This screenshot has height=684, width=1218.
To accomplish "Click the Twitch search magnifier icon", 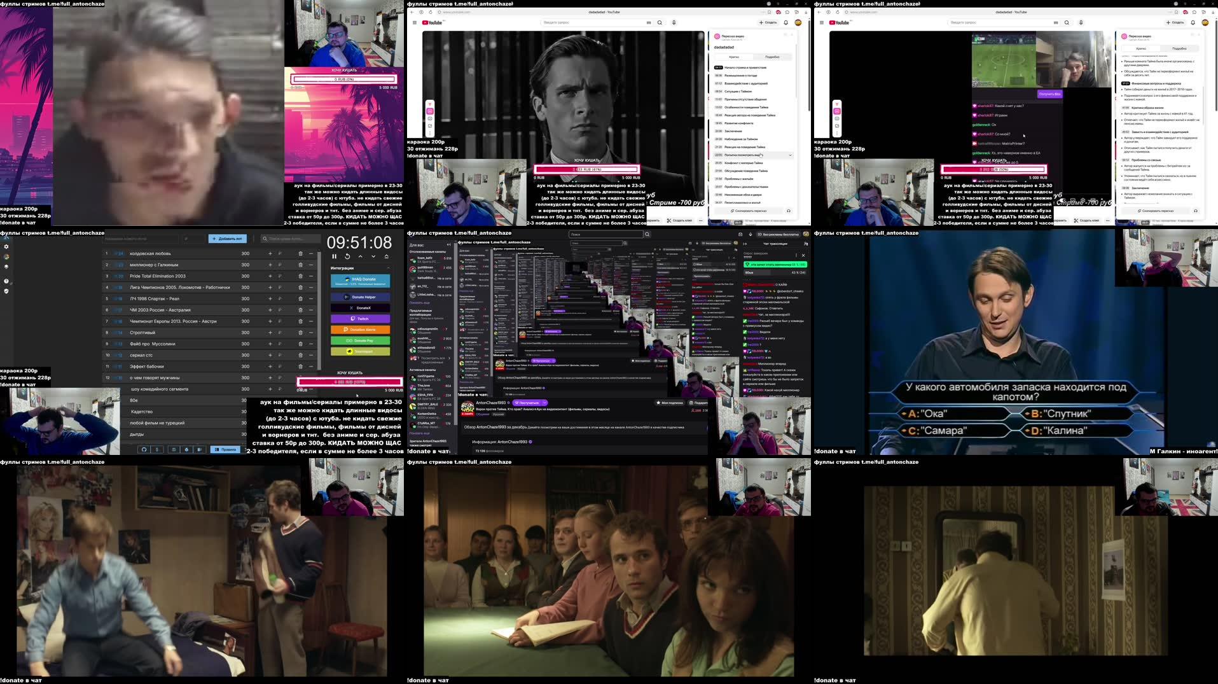I will [x=647, y=234].
